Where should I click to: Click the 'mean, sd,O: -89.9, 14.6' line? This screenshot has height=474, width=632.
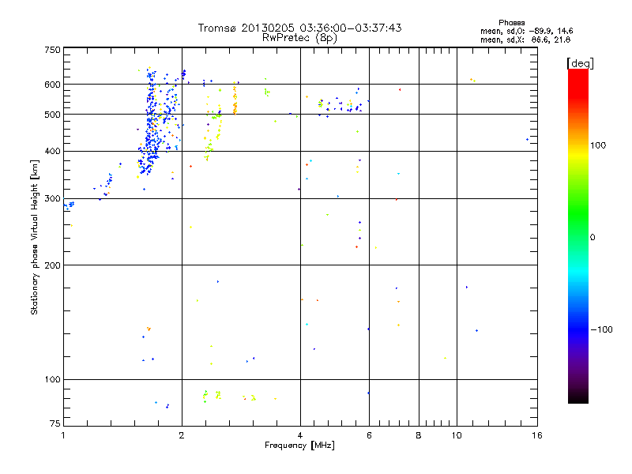click(526, 31)
